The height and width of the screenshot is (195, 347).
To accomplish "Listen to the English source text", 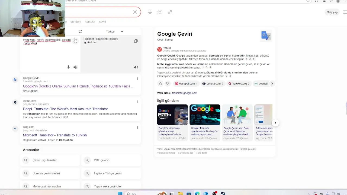I will tap(75, 67).
